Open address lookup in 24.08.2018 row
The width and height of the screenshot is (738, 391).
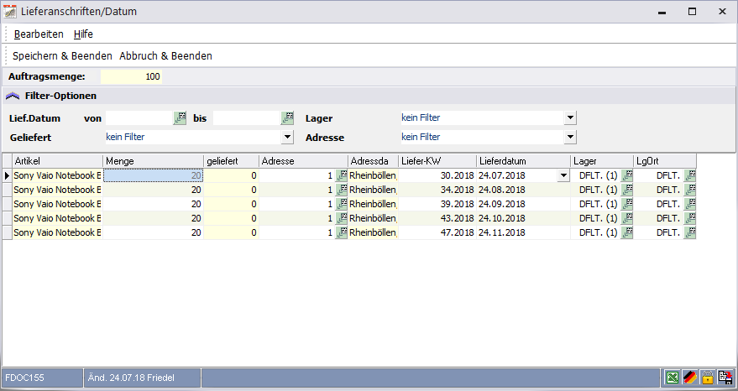click(341, 190)
